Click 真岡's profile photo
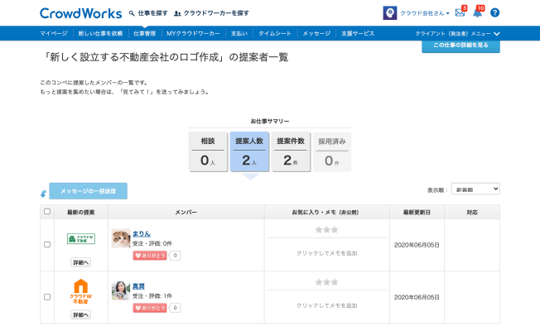Viewport: 540px width, 331px height. coord(121,290)
